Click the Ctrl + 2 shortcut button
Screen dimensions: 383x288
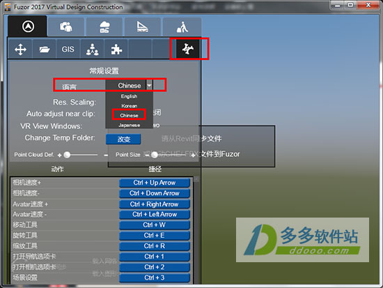155,267
